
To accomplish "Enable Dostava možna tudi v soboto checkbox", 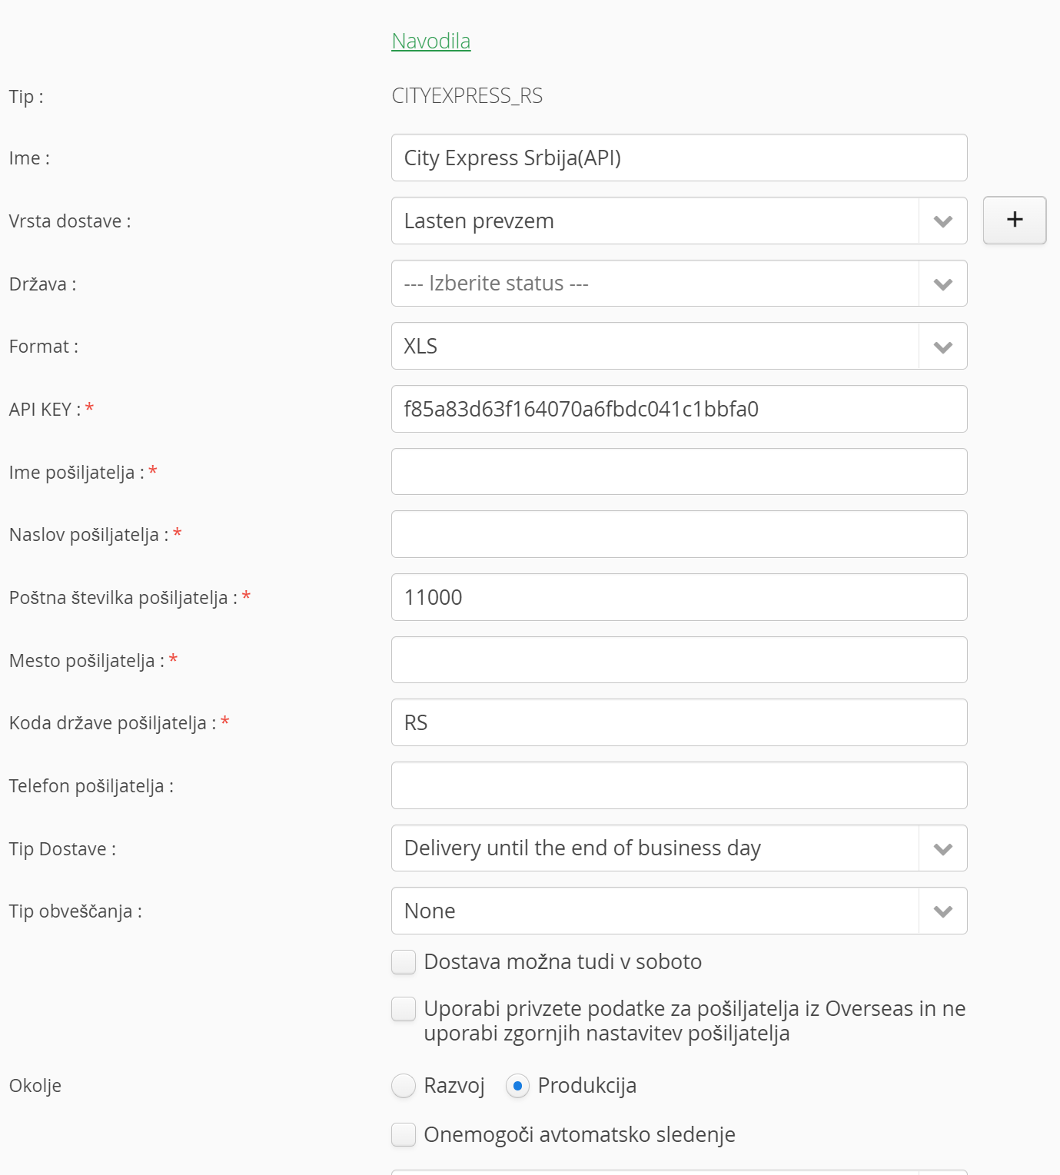I will coord(404,962).
